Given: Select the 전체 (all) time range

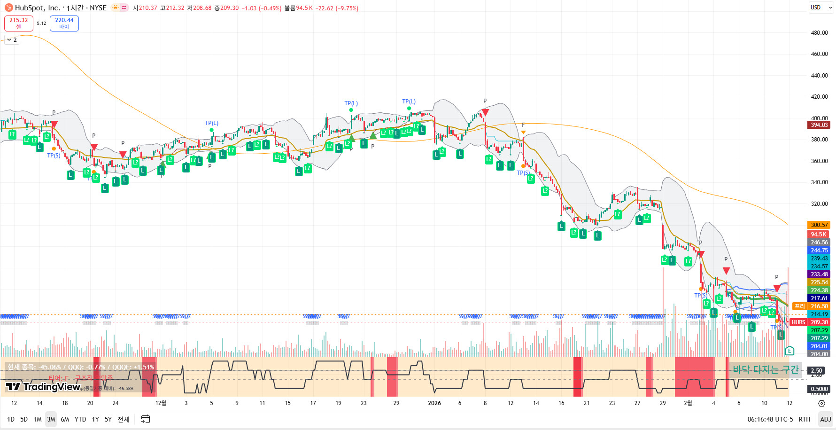Looking at the screenshot, I should (124, 419).
